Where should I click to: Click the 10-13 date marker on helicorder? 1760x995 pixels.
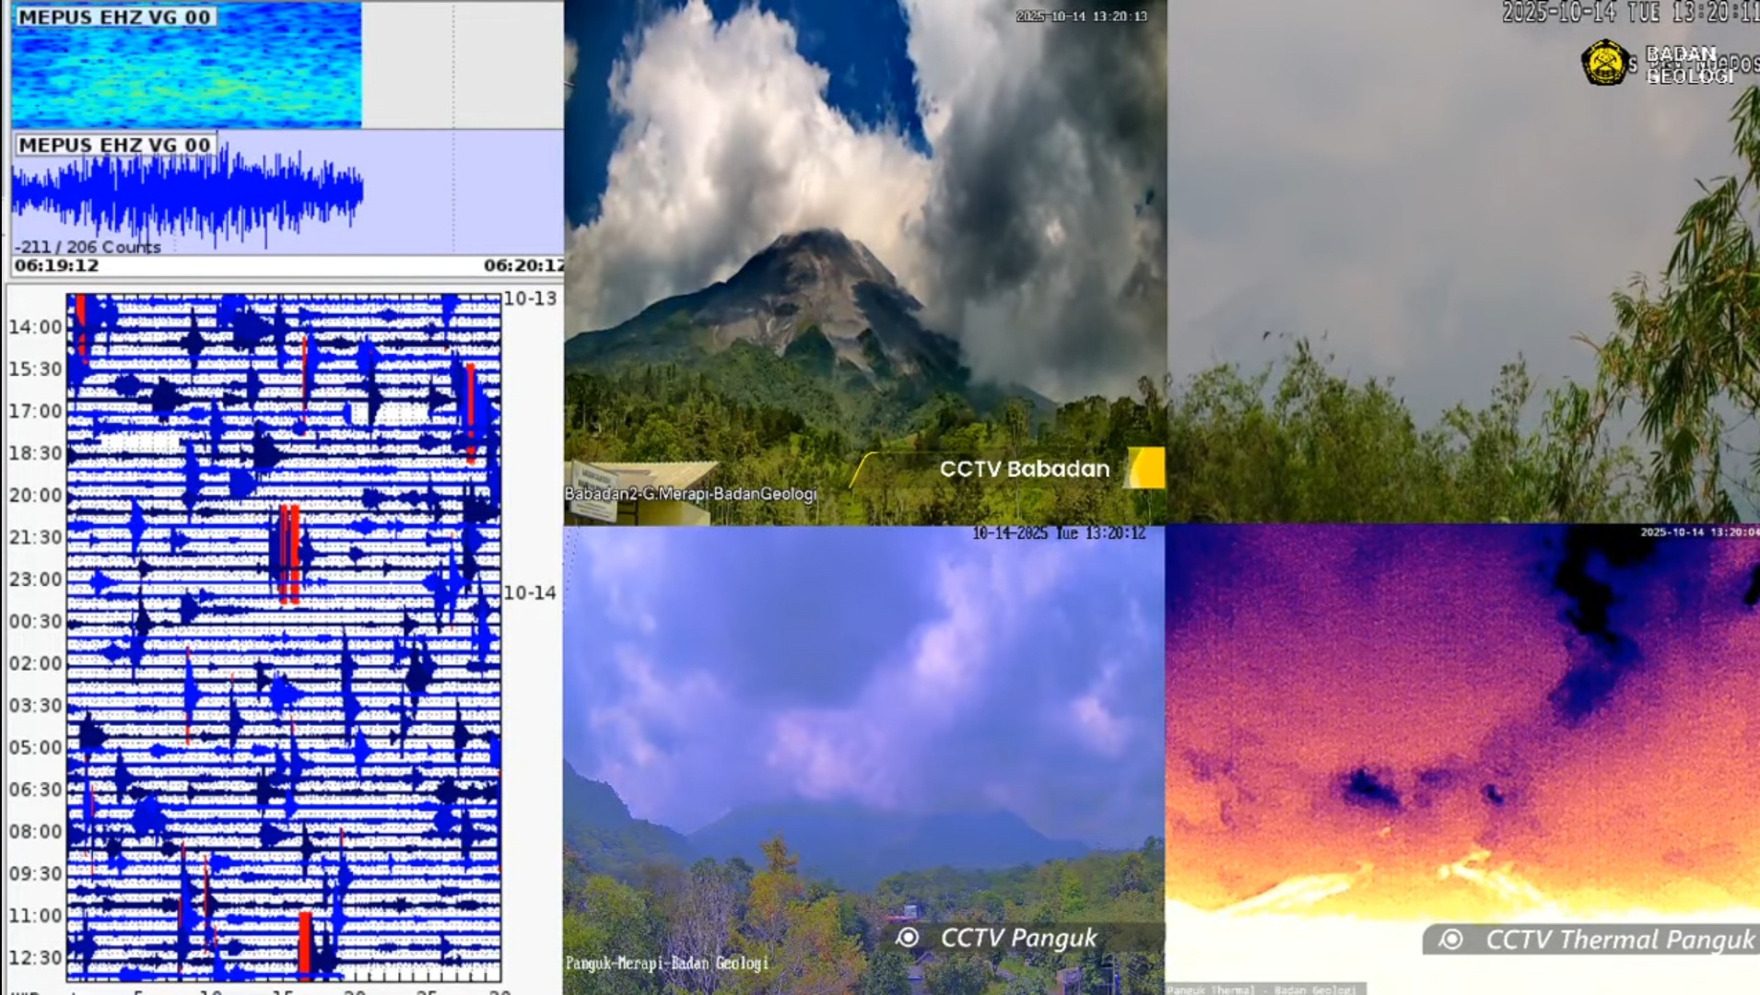(x=530, y=298)
